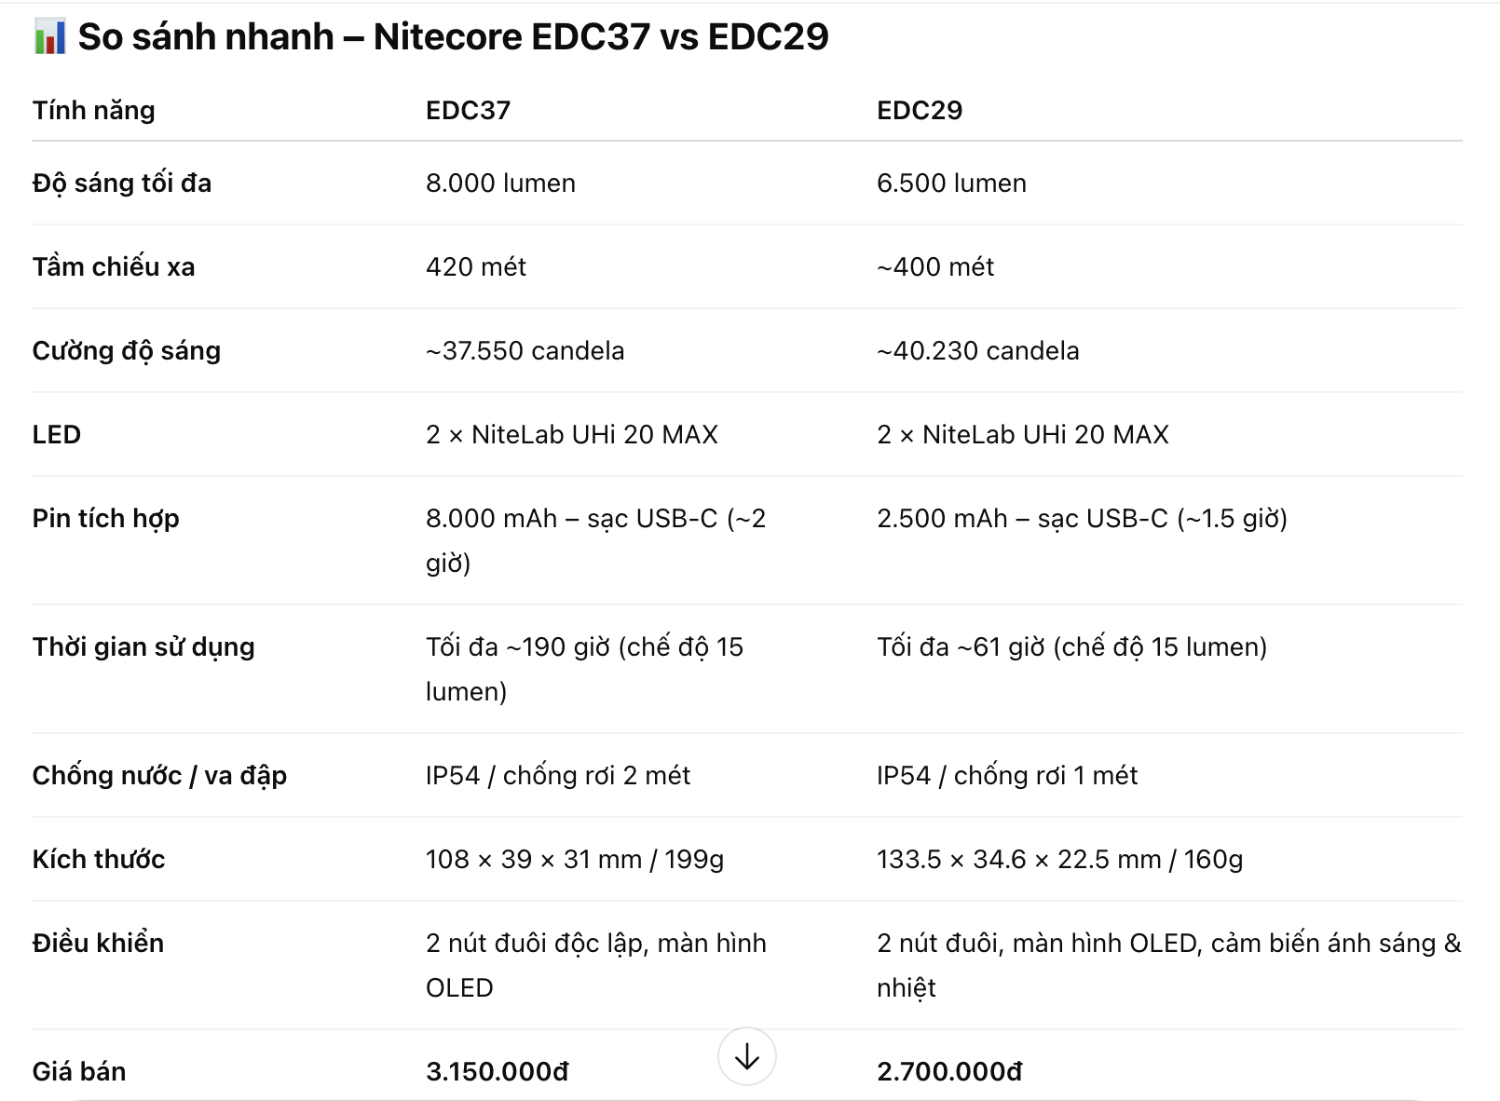1500x1101 pixels.
Task: Click the Điều khiển row label
Action: [98, 943]
